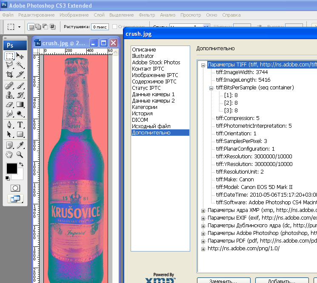The width and height of the screenshot is (317, 283).
Task: Click the tiff:Model Canon EOS 5D Mark II row
Action: 254,187
